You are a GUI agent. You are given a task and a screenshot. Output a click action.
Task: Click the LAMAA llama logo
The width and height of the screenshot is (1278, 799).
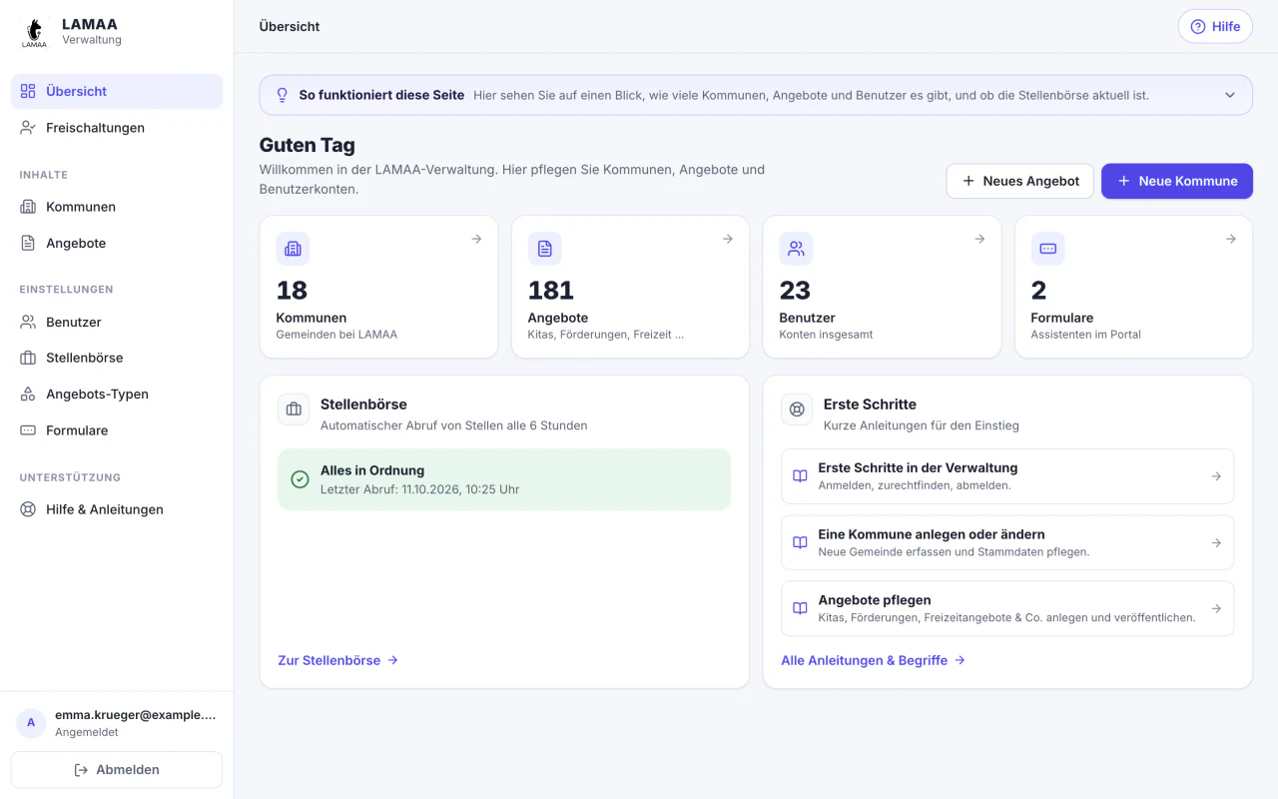click(34, 32)
